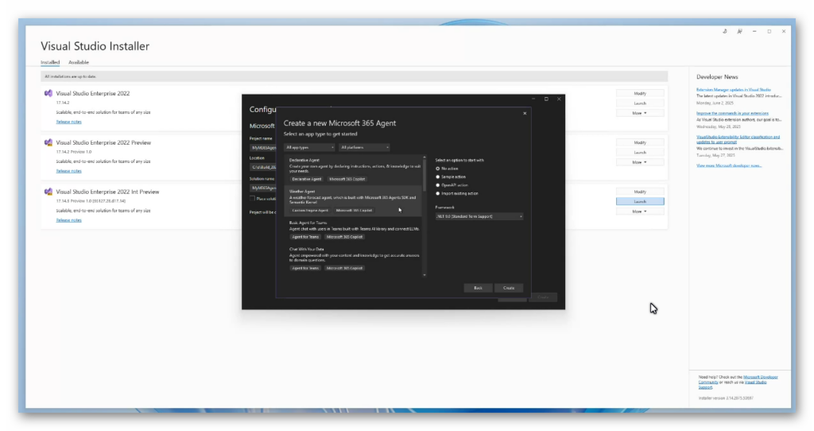
Task: Click the '17.14.2 Preview 1.0' version text
Action: (x=74, y=152)
